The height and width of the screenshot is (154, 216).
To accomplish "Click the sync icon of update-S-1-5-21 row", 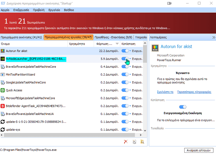I will (x=3, y=122).
